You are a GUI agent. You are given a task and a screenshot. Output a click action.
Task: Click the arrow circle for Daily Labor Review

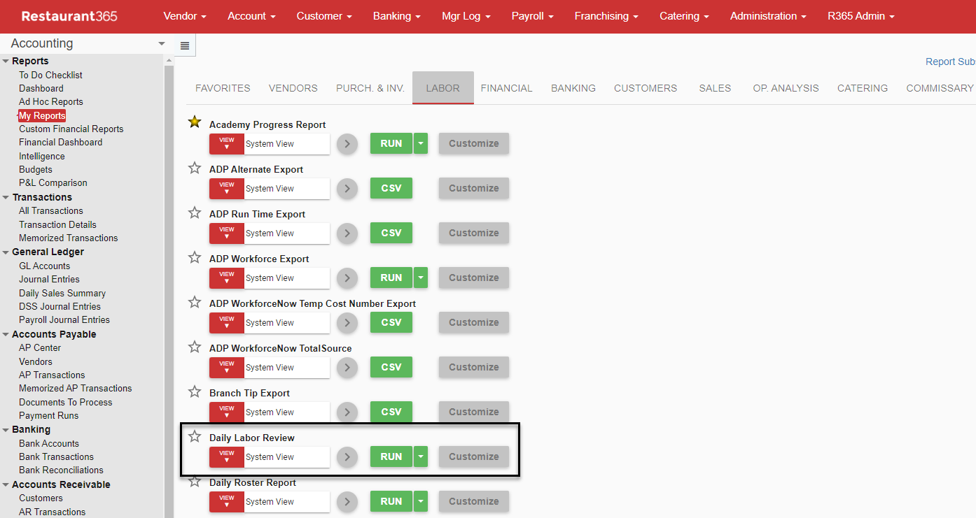point(347,457)
